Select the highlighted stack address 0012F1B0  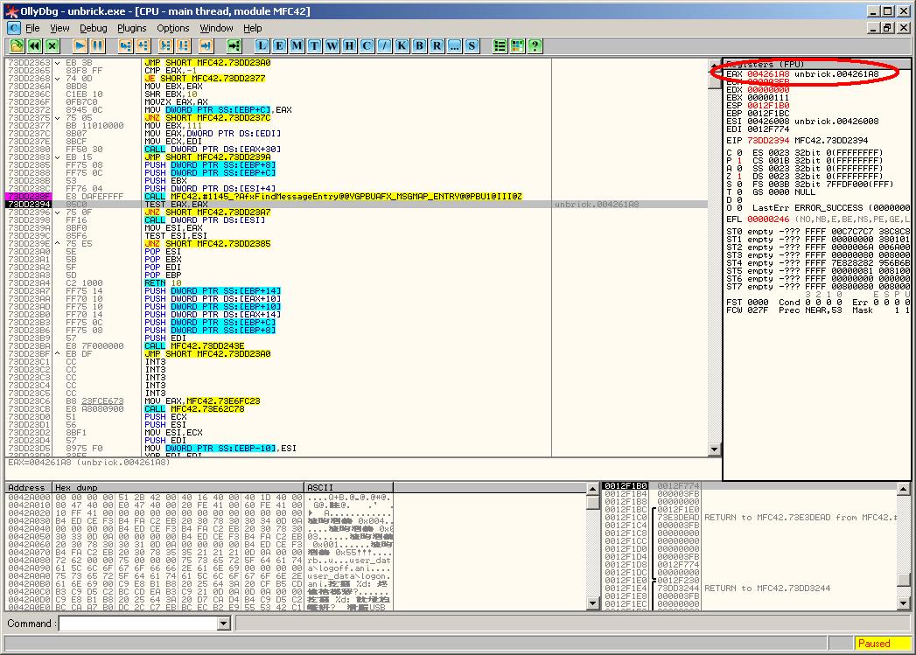tap(626, 485)
